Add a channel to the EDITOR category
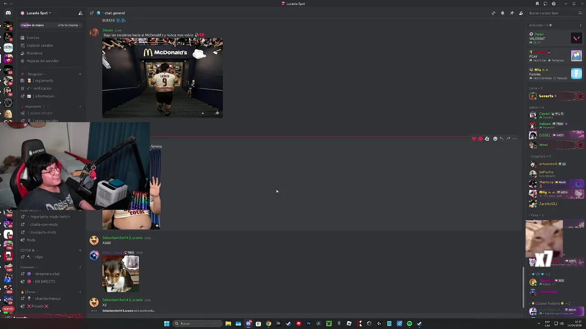 80,250
